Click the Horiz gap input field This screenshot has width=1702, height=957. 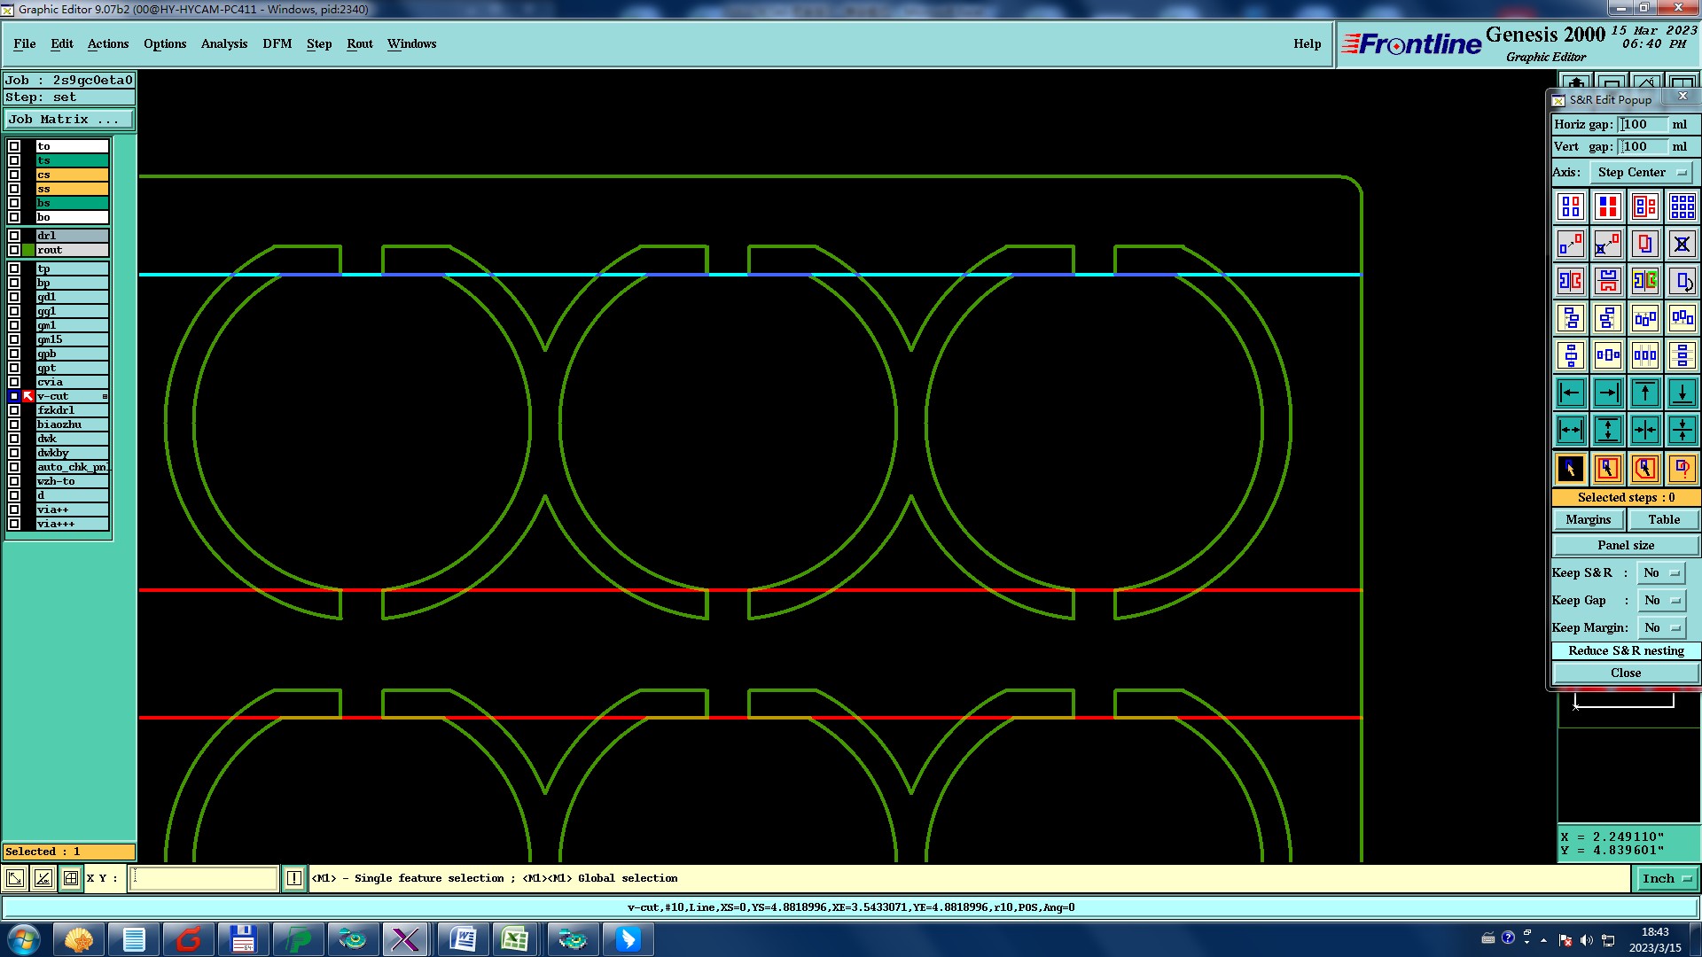[1643, 125]
